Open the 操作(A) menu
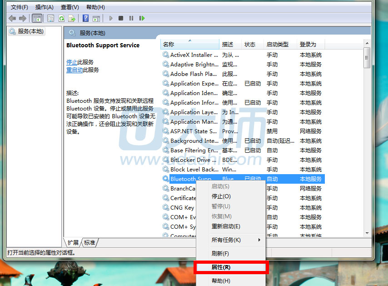Image resolution: width=388 pixels, height=286 pixels. (x=44, y=7)
